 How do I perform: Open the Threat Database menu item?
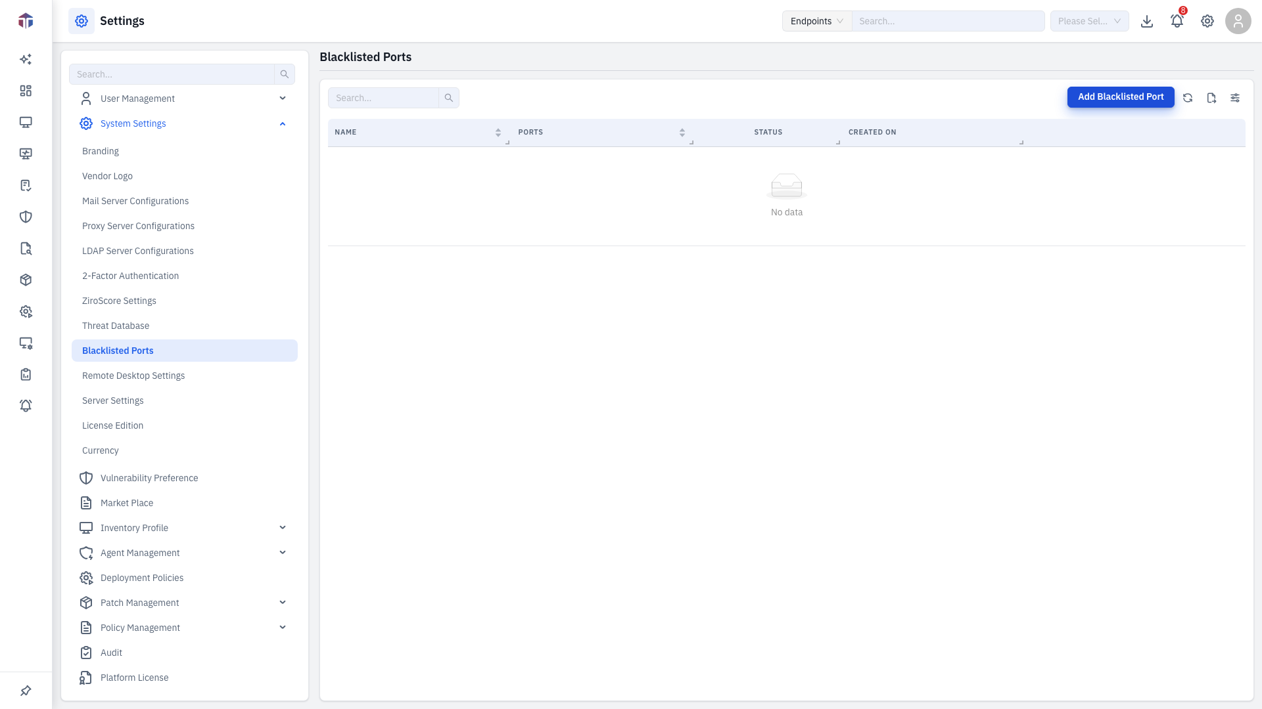pos(116,326)
